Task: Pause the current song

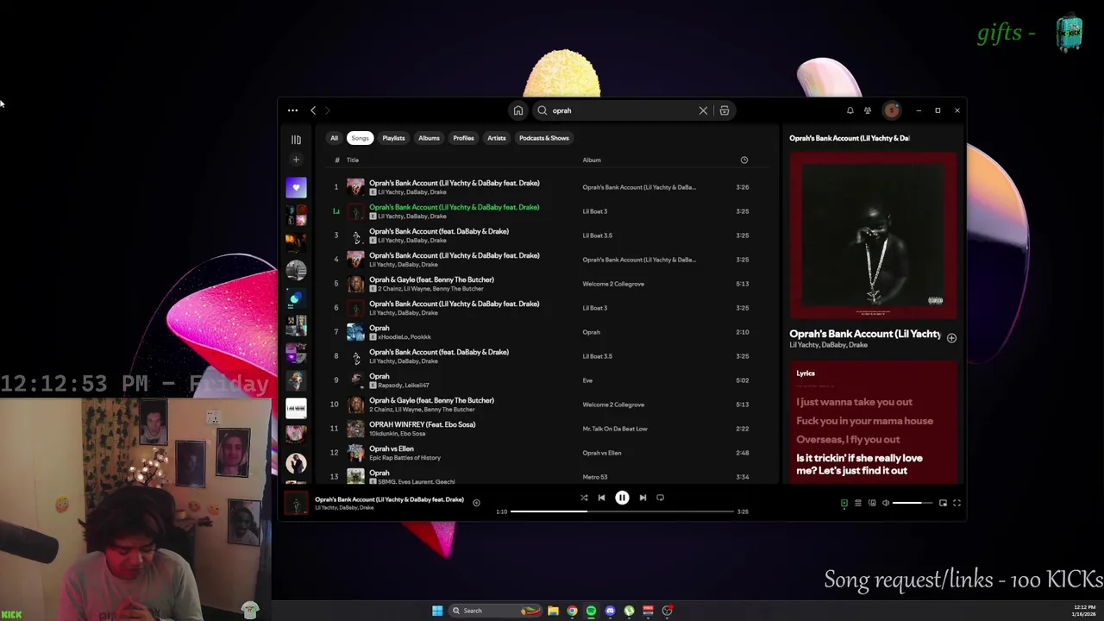Action: click(622, 498)
